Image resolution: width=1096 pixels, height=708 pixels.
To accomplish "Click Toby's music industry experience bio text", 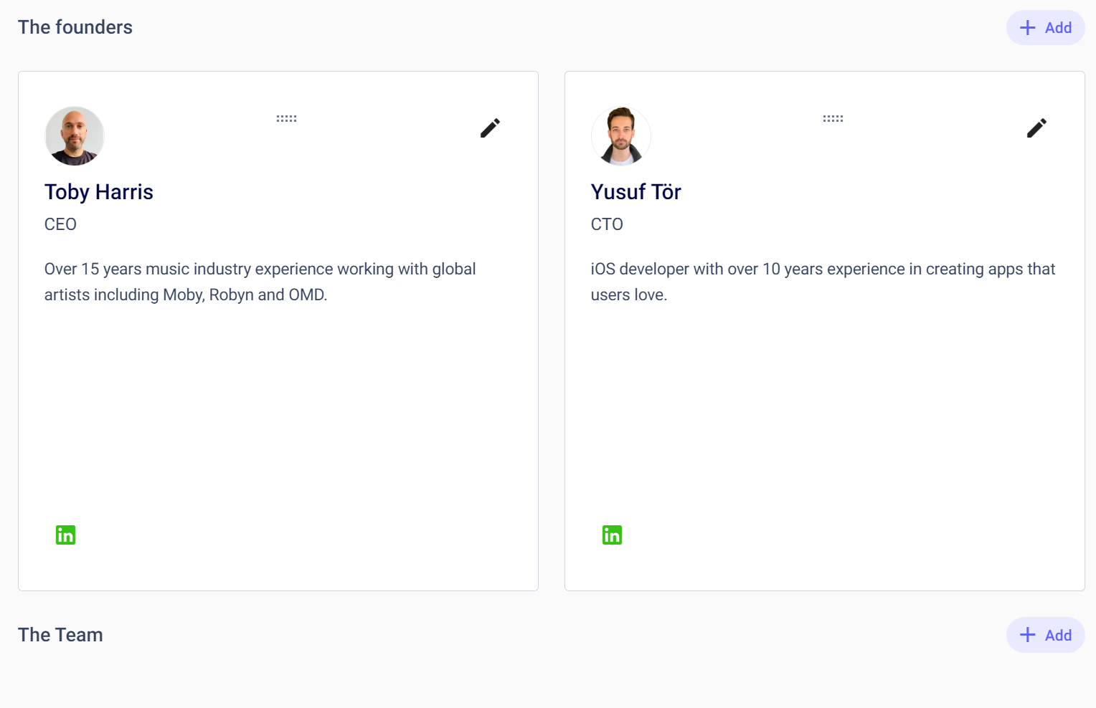I will click(260, 282).
